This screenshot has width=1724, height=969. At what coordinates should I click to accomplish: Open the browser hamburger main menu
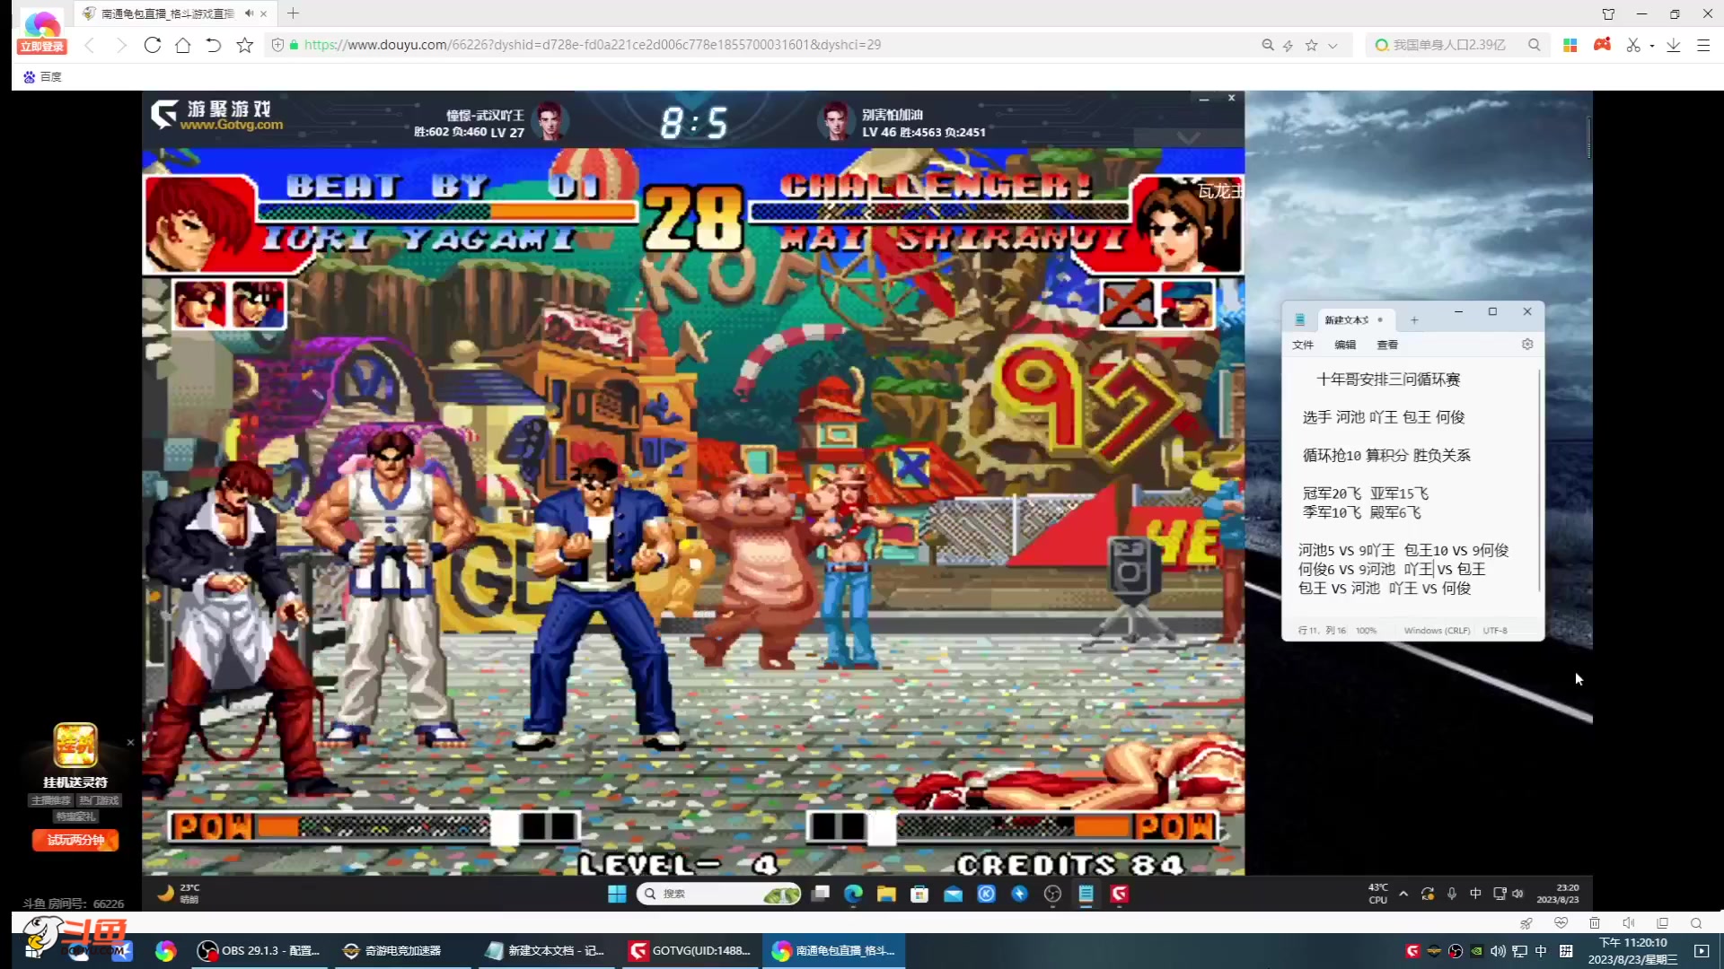pos(1703,45)
